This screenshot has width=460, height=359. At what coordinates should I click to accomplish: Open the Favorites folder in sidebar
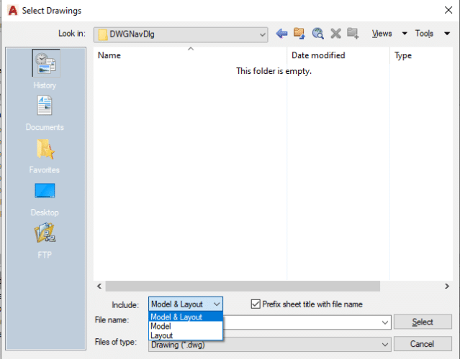45,157
